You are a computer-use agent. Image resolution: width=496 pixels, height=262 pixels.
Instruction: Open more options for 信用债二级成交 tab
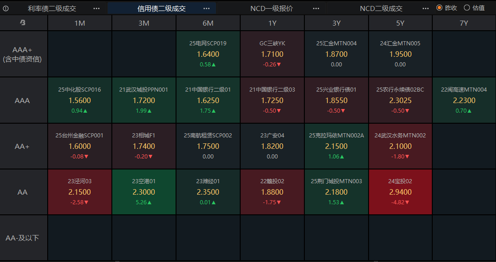[x=206, y=8]
